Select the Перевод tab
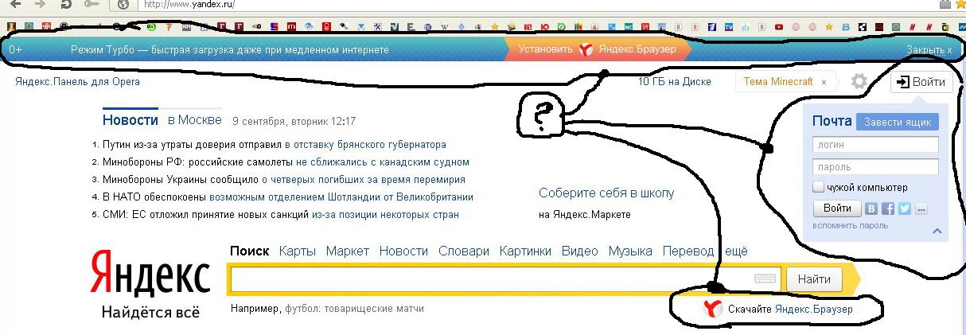966x335 pixels. pos(687,251)
